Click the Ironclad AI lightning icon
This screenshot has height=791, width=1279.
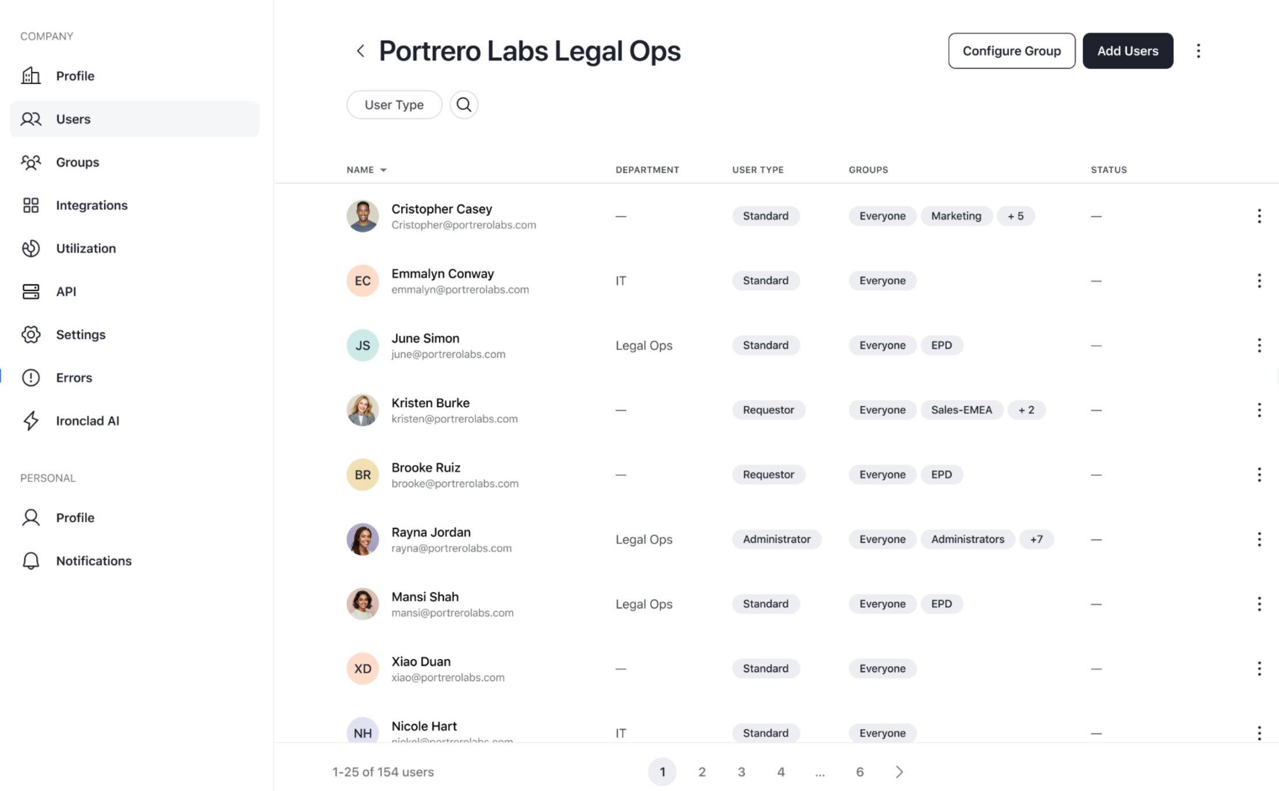click(x=31, y=421)
